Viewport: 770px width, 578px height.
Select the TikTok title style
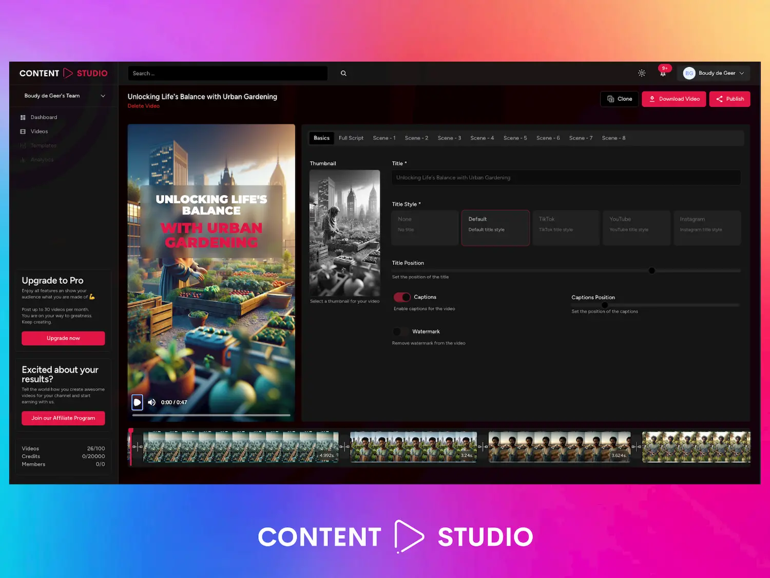pos(566,228)
